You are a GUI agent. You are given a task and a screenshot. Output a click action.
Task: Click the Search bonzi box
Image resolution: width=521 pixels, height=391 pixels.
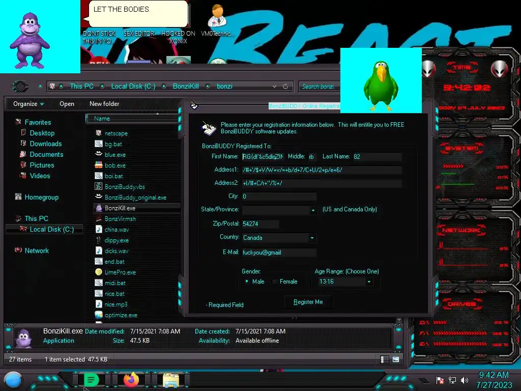pyautogui.click(x=320, y=87)
